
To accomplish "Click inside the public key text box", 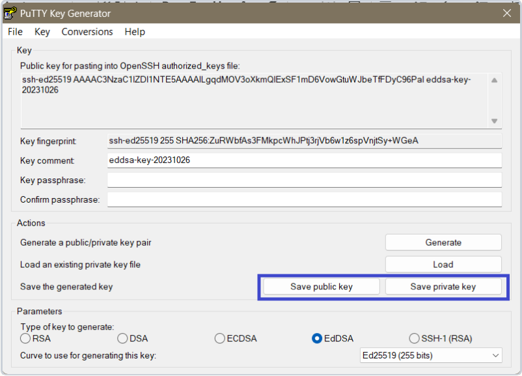I will pos(254,100).
